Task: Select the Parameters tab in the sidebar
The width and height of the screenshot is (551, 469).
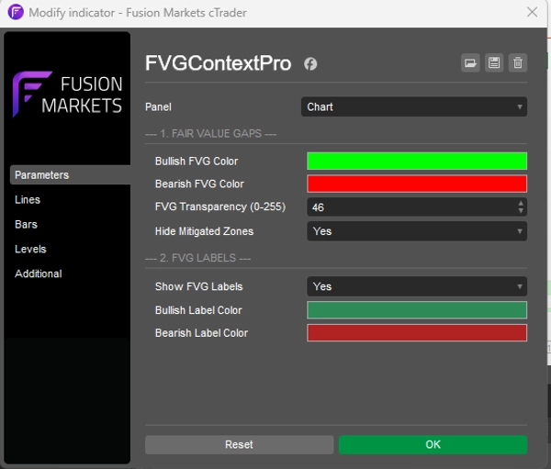Action: pos(70,175)
